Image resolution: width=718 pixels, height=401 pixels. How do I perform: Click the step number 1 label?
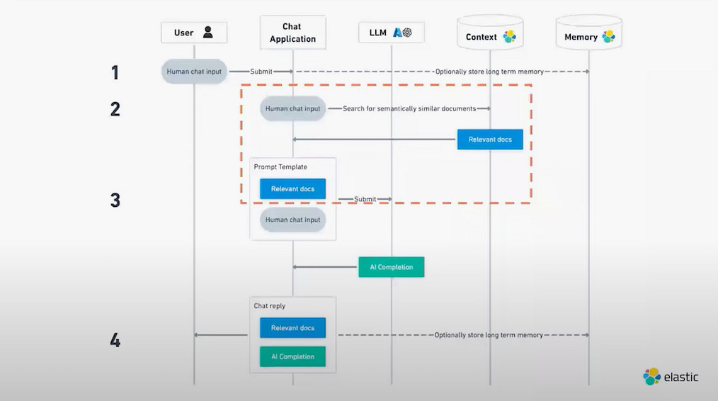tap(115, 72)
